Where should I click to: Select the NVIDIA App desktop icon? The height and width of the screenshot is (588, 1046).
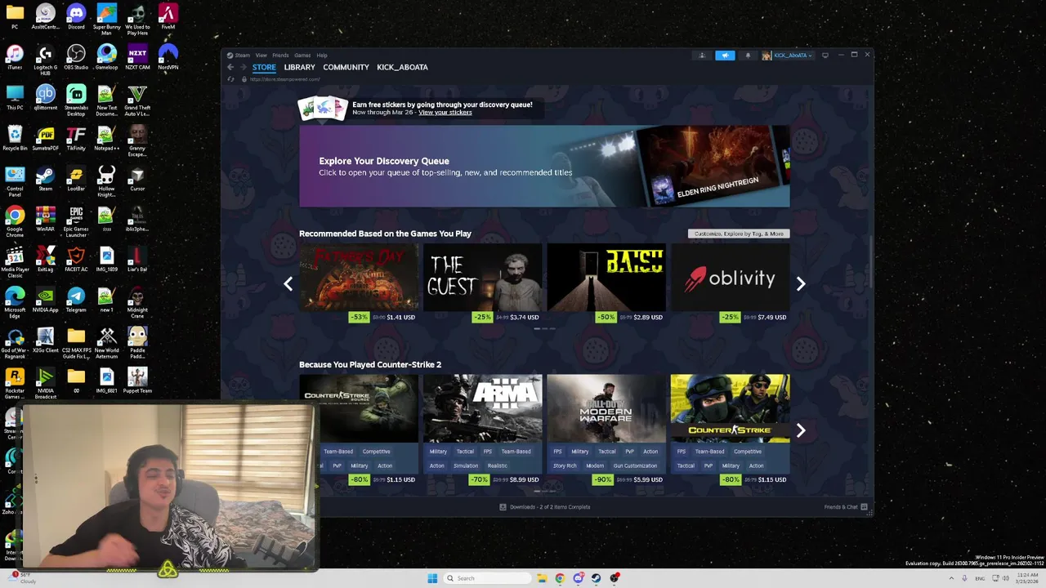tap(46, 301)
